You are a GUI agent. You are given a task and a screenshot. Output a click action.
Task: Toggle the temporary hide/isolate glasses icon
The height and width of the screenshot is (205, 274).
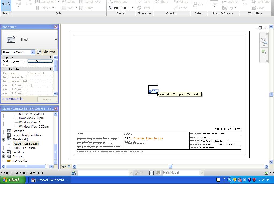[x=63, y=166]
